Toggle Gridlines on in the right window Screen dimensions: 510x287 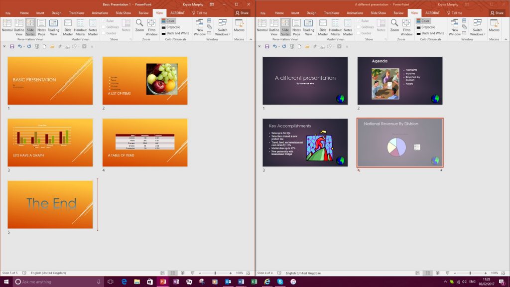click(364, 26)
